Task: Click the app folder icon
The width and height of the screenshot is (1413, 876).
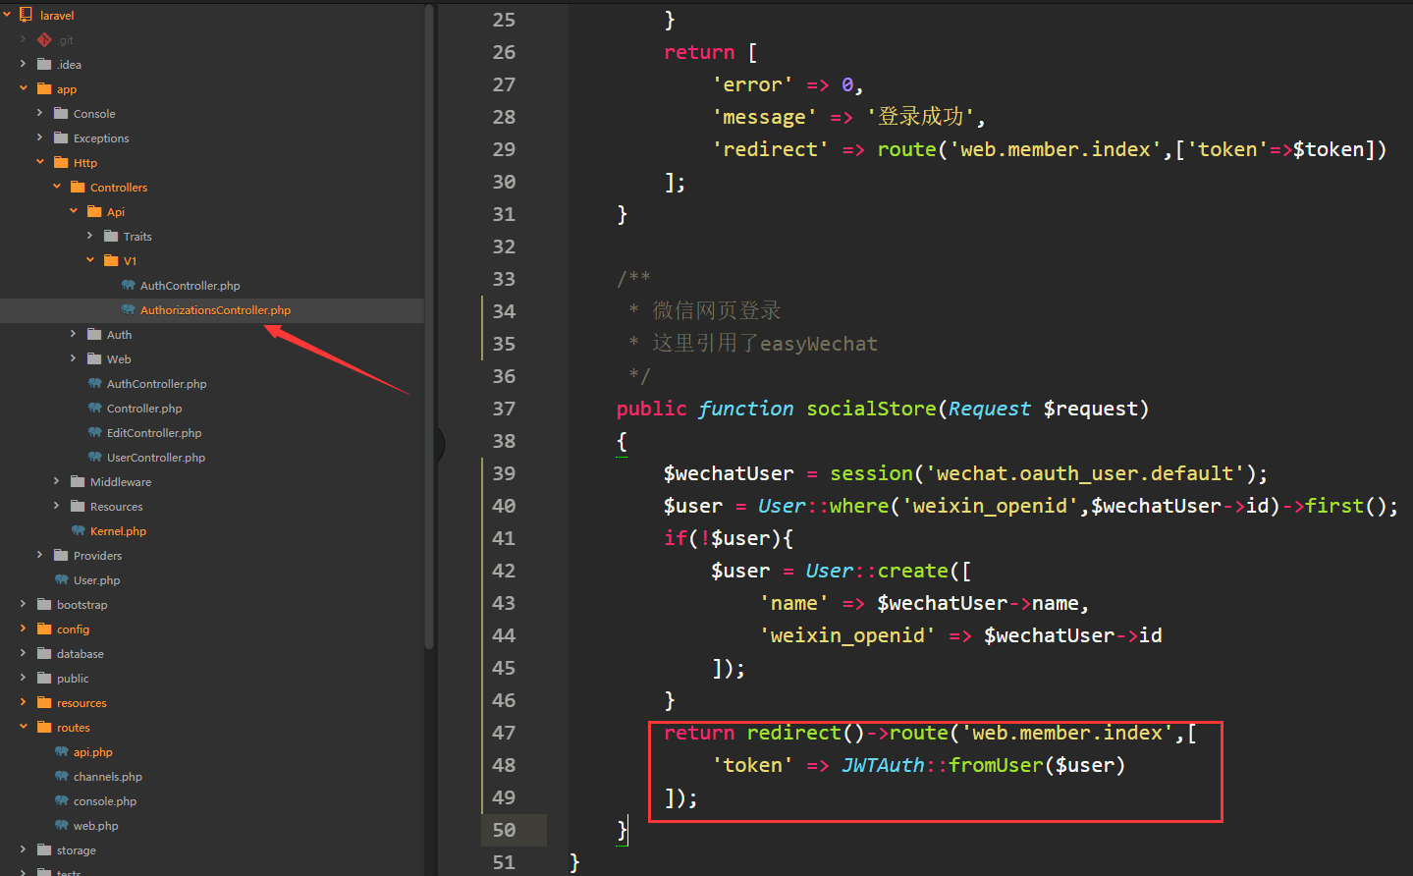Action: 44,88
